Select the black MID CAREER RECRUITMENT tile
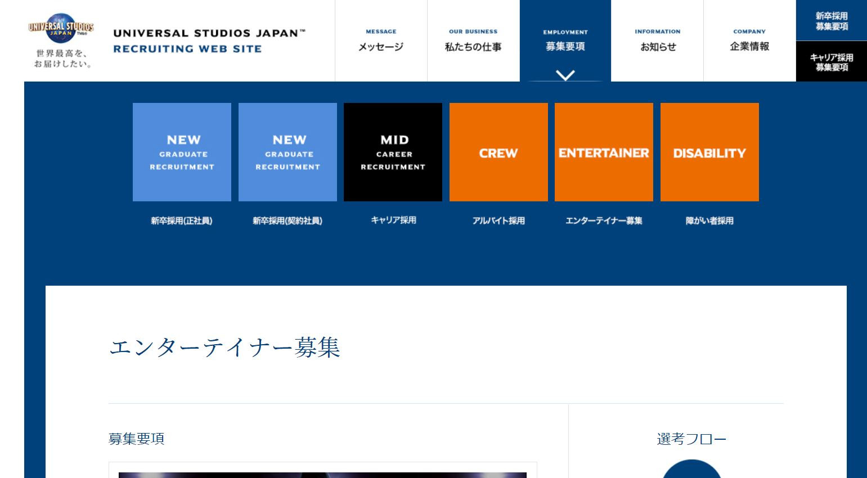The height and width of the screenshot is (478, 867). pos(393,152)
